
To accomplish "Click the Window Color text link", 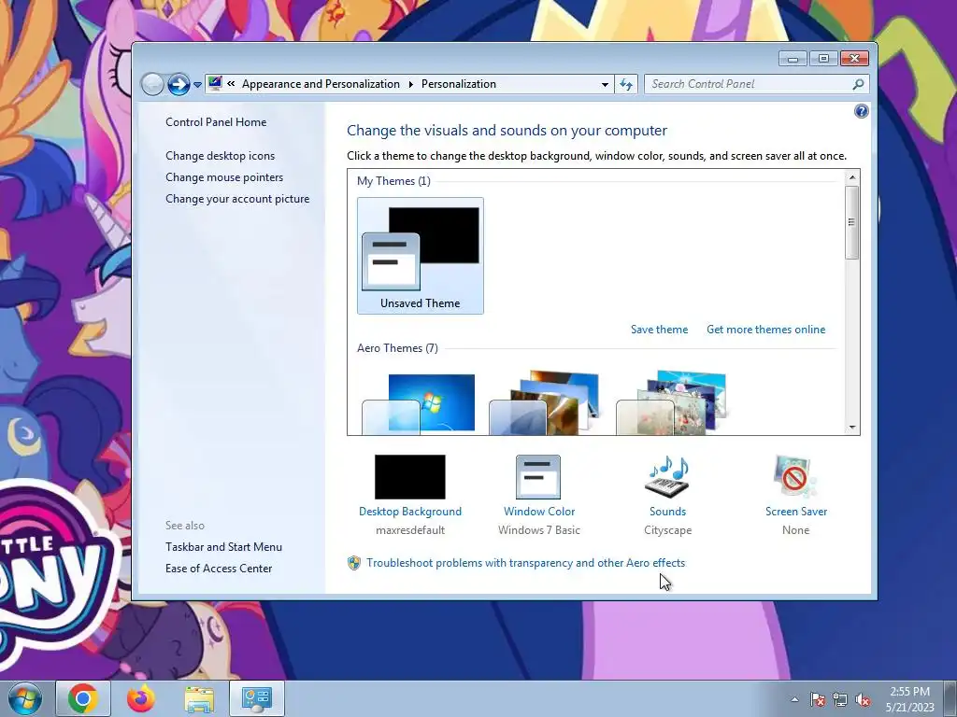I will (x=539, y=512).
